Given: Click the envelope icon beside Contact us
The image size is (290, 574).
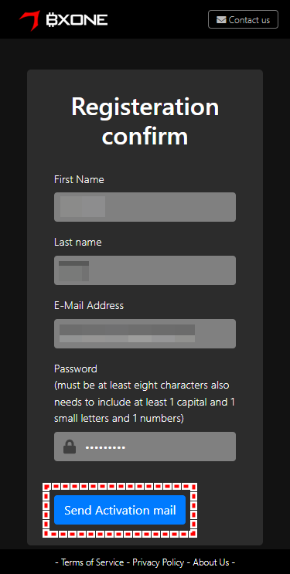Looking at the screenshot, I should click(x=221, y=20).
